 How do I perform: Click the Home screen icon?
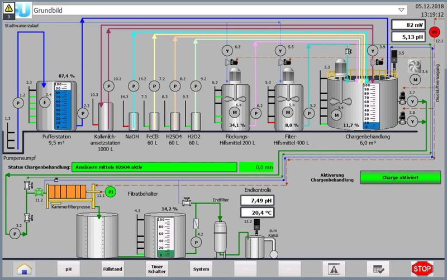point(23,268)
